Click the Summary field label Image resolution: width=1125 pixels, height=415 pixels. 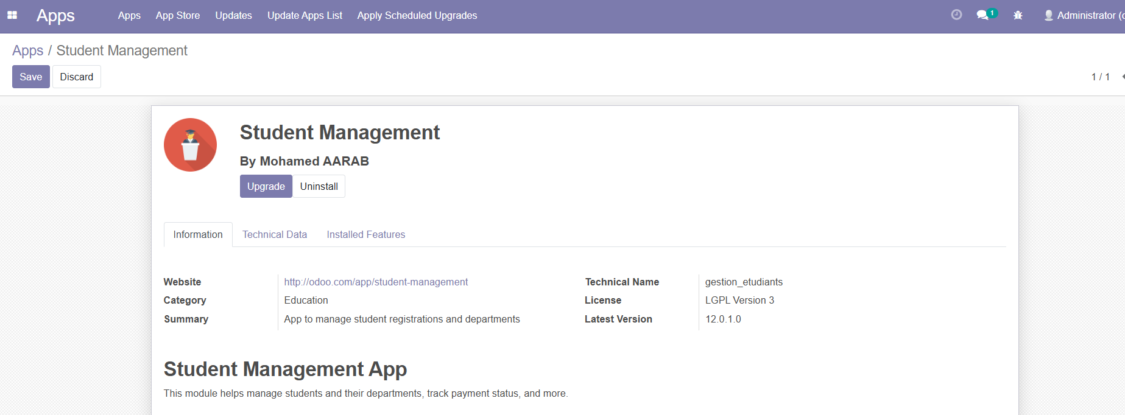(186, 319)
